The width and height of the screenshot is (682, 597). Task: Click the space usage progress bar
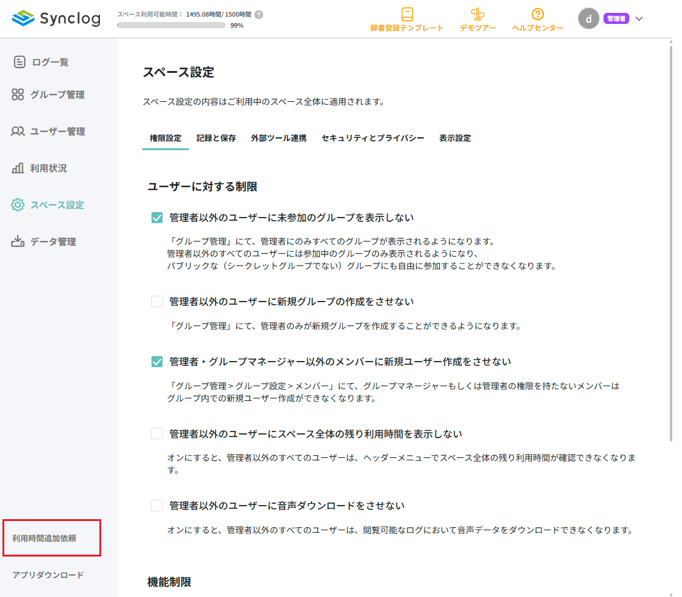[x=171, y=25]
